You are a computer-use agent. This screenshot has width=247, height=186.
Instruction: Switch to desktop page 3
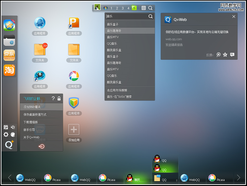[123, 8]
